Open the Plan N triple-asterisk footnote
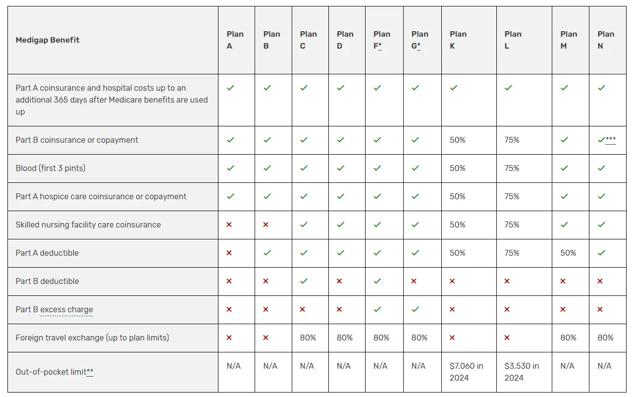The image size is (634, 397). (611, 140)
